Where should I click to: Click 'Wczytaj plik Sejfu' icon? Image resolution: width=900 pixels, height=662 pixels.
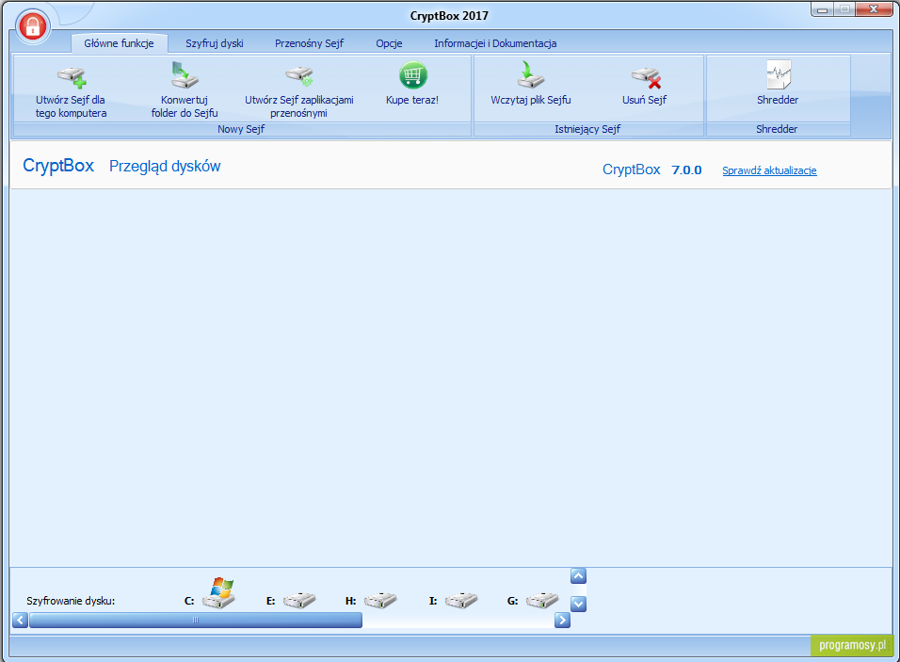530,74
